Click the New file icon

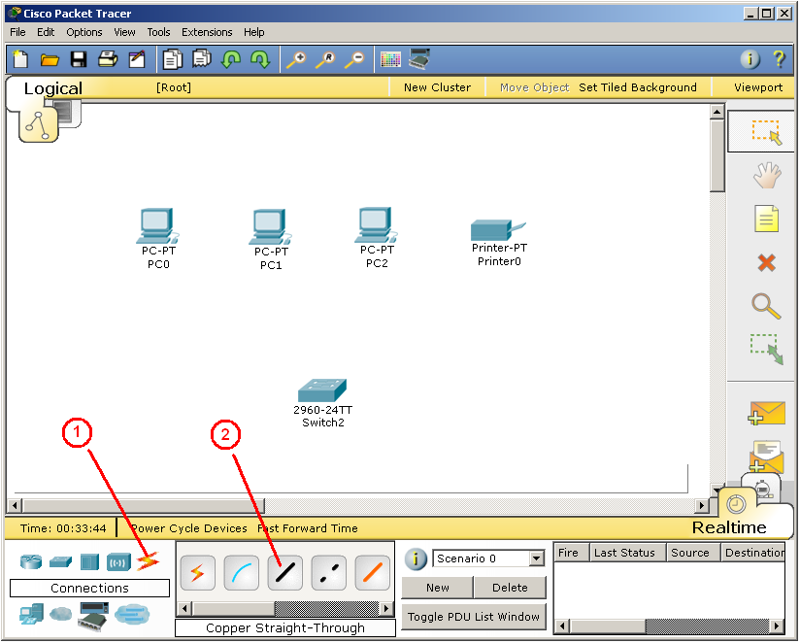[20, 59]
